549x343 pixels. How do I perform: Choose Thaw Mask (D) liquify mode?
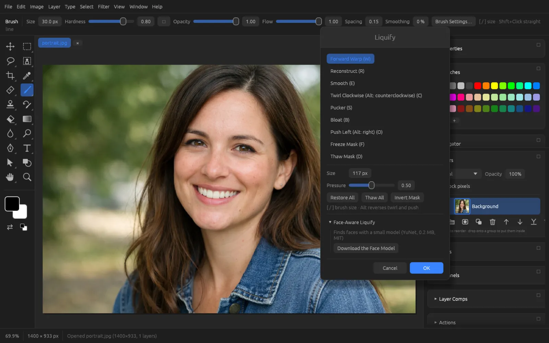(x=346, y=156)
